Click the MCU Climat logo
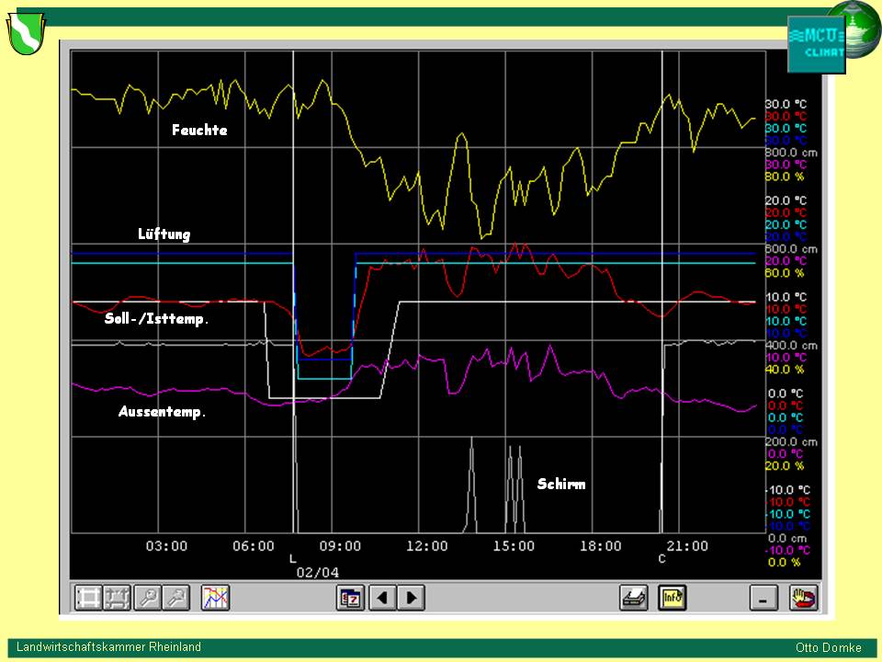Viewport: 882px width, 662px height. pos(814,44)
